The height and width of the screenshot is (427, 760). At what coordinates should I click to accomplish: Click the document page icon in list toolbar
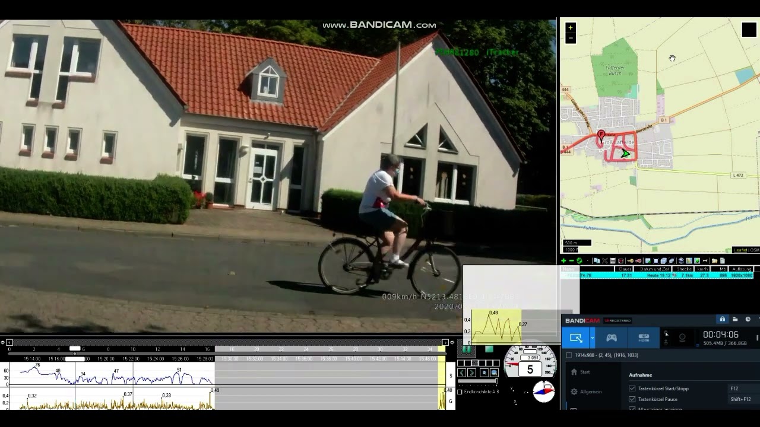pos(723,261)
